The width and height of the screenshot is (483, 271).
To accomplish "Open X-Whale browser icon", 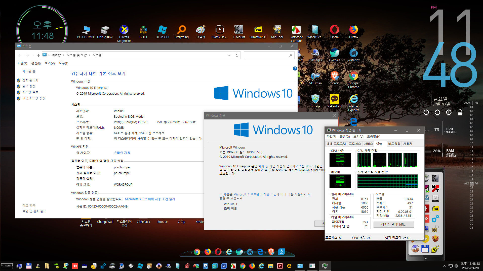I will point(334,55).
